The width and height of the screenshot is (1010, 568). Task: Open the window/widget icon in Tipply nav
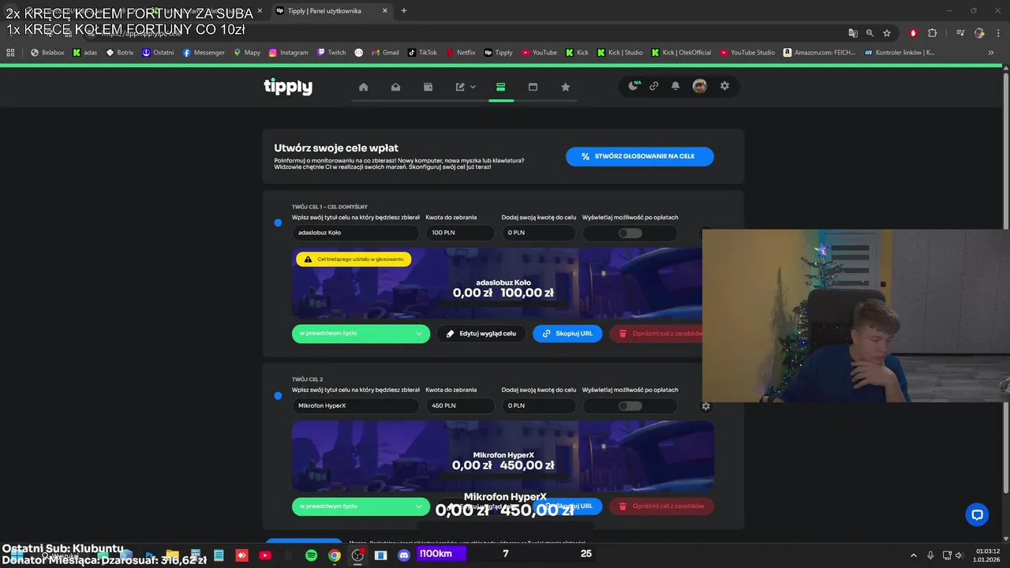(533, 87)
